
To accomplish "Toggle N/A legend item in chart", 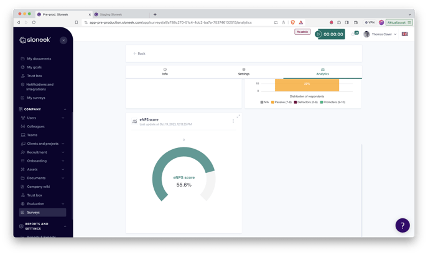I will click(x=264, y=102).
